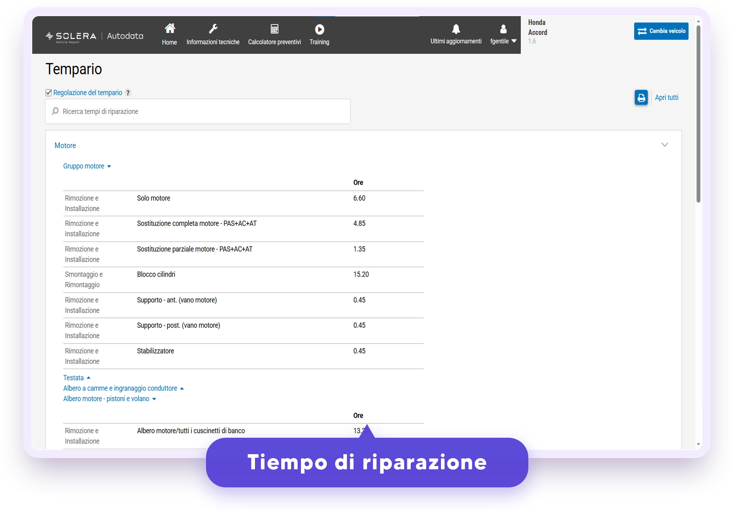Click the scrollbar up arrow
Image resolution: width=734 pixels, height=513 pixels.
click(698, 21)
